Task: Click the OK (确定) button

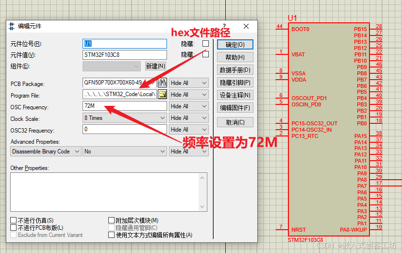Action: coord(235,45)
